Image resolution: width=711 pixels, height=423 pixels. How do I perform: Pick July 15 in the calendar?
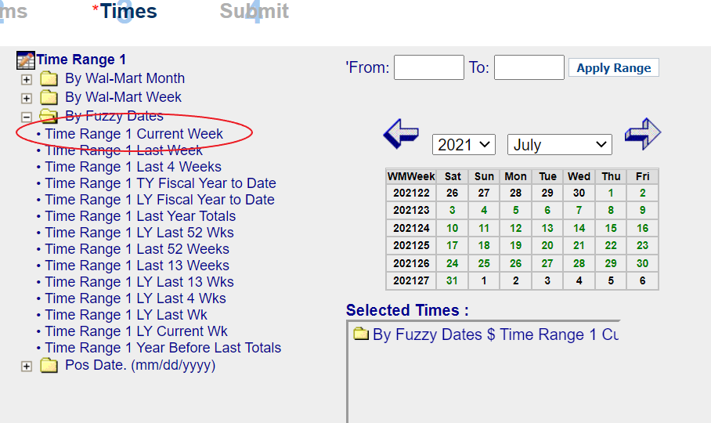[x=611, y=228]
